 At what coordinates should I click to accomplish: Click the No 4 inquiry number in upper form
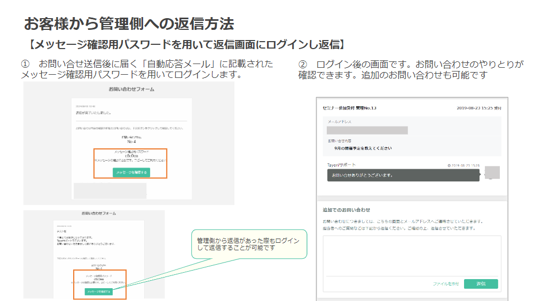click(x=131, y=142)
